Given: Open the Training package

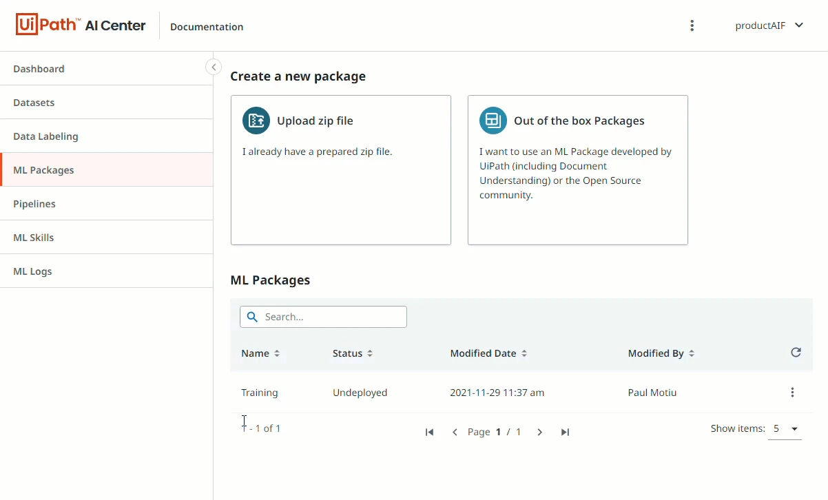Looking at the screenshot, I should click(260, 393).
